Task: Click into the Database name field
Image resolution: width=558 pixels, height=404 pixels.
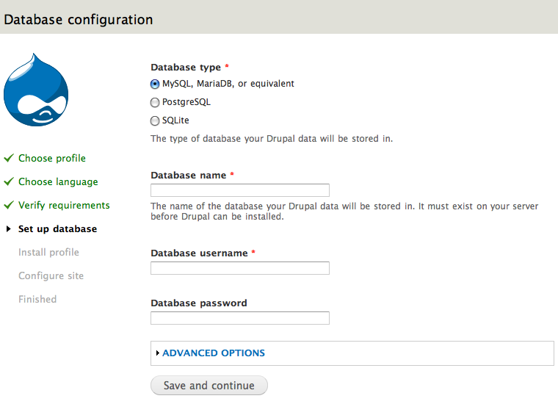Action: click(x=239, y=190)
